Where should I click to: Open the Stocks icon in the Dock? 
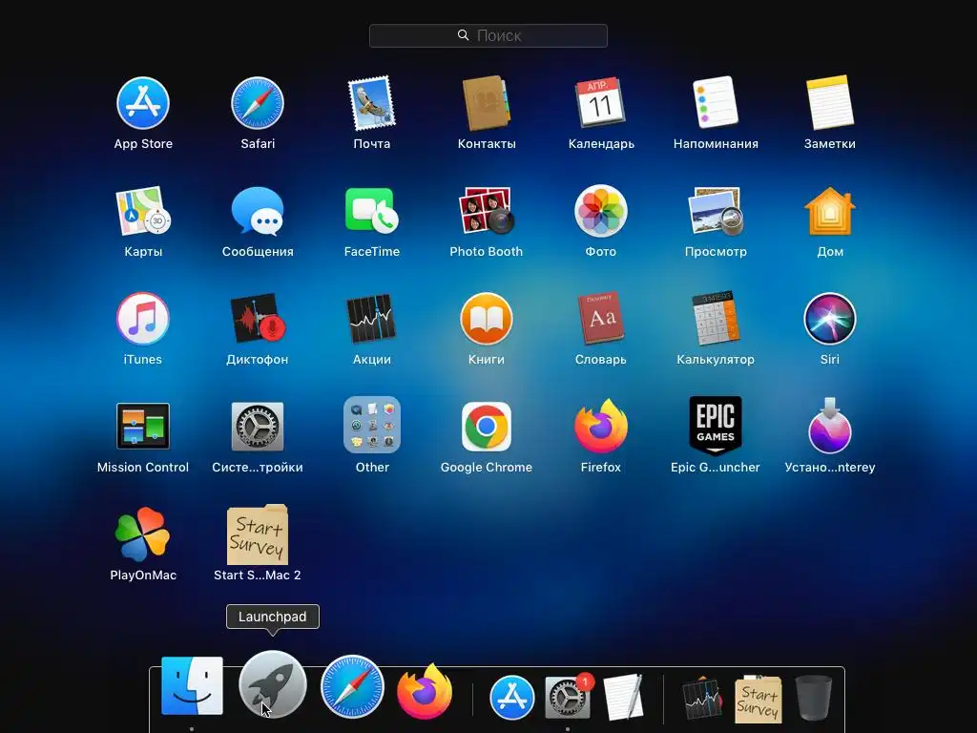pyautogui.click(x=702, y=699)
